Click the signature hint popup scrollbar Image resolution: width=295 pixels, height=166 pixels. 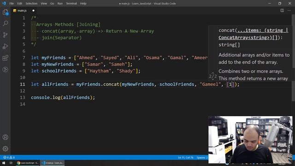click(294, 47)
